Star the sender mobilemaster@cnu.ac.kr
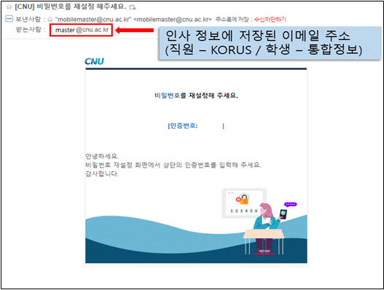 (50, 19)
